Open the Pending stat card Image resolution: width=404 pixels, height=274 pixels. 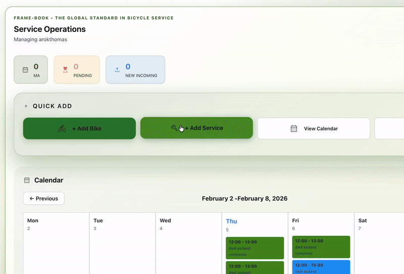coord(77,70)
